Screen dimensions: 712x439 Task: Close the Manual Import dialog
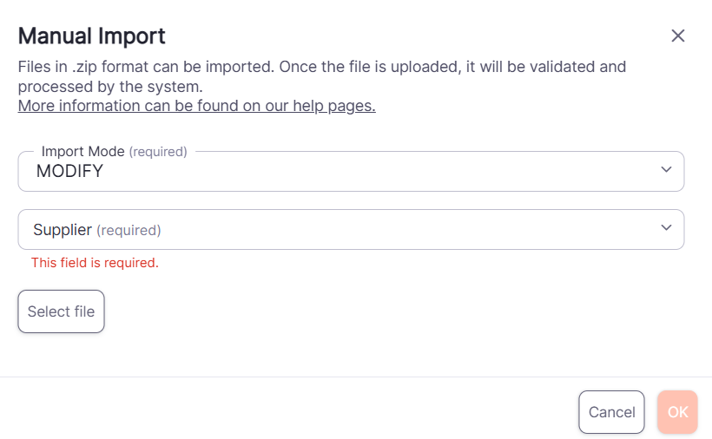click(x=678, y=36)
